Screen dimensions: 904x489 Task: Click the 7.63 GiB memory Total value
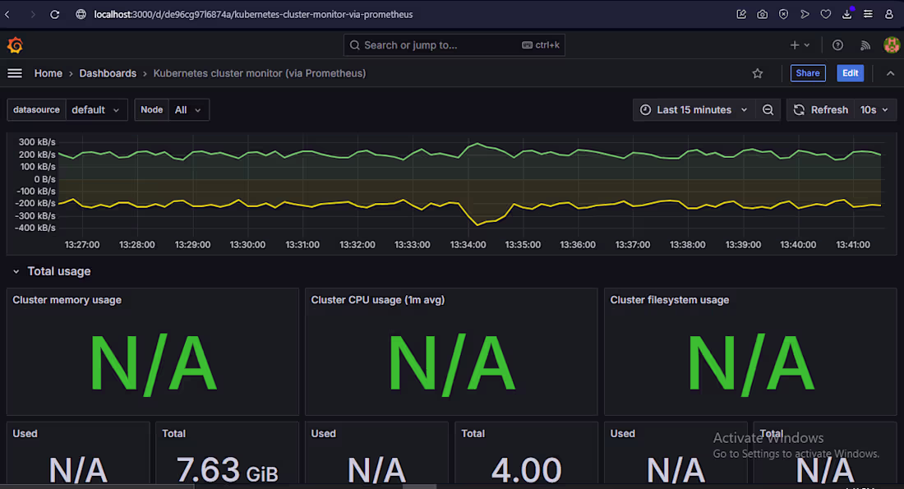tap(227, 470)
